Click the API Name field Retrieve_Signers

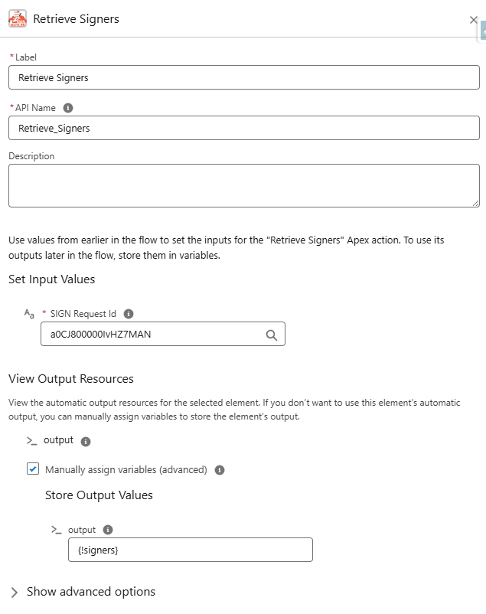pos(244,128)
